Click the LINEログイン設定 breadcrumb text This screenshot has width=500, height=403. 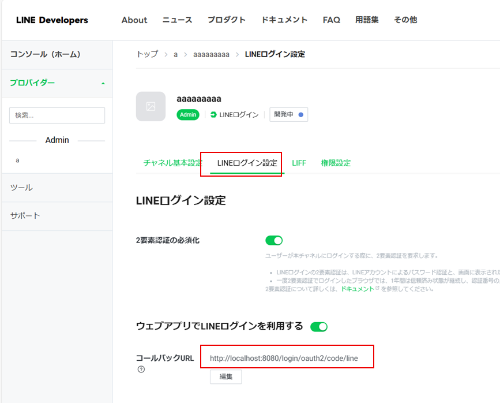[275, 54]
